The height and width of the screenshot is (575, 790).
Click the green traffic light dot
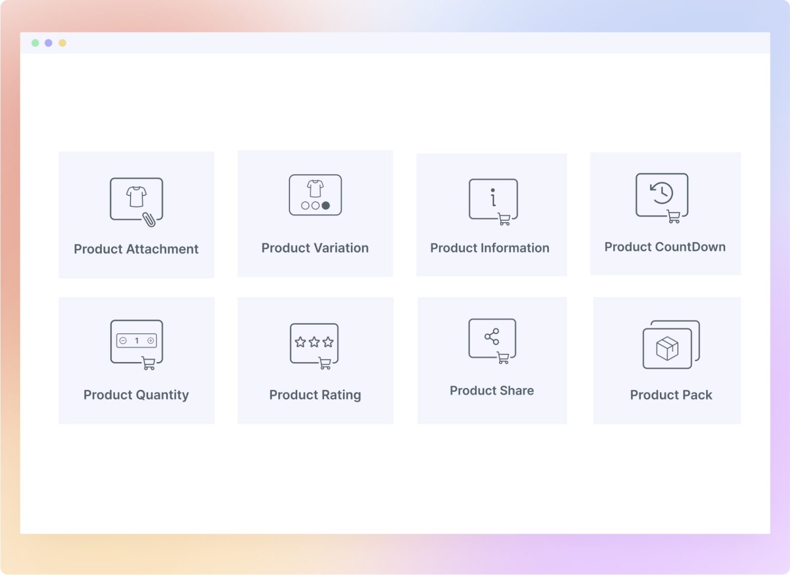pos(35,43)
